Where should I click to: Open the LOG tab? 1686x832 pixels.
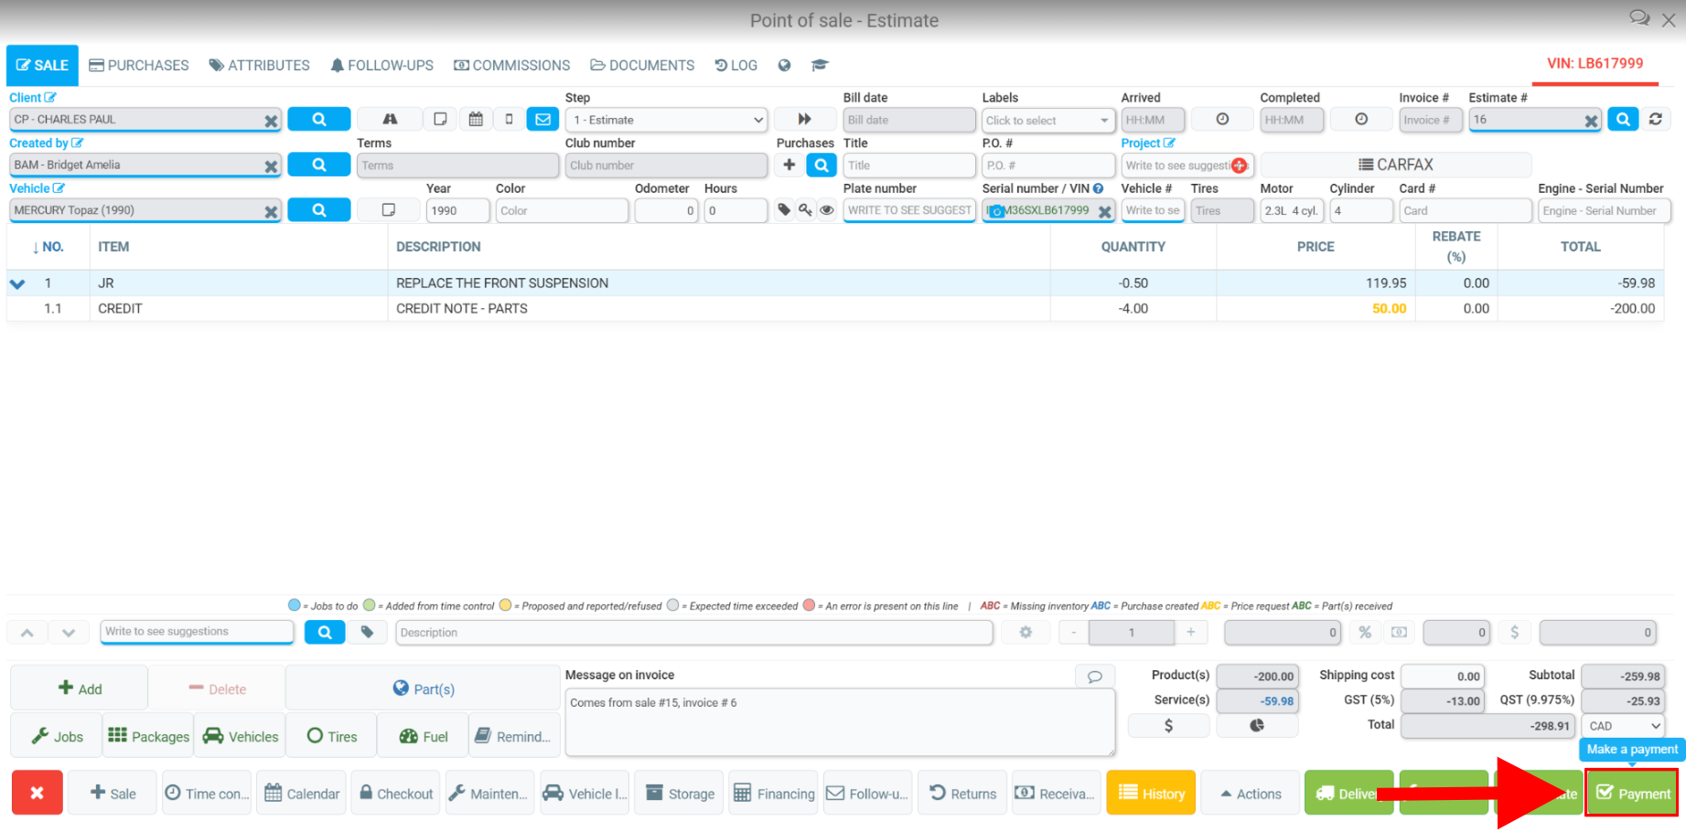point(736,65)
